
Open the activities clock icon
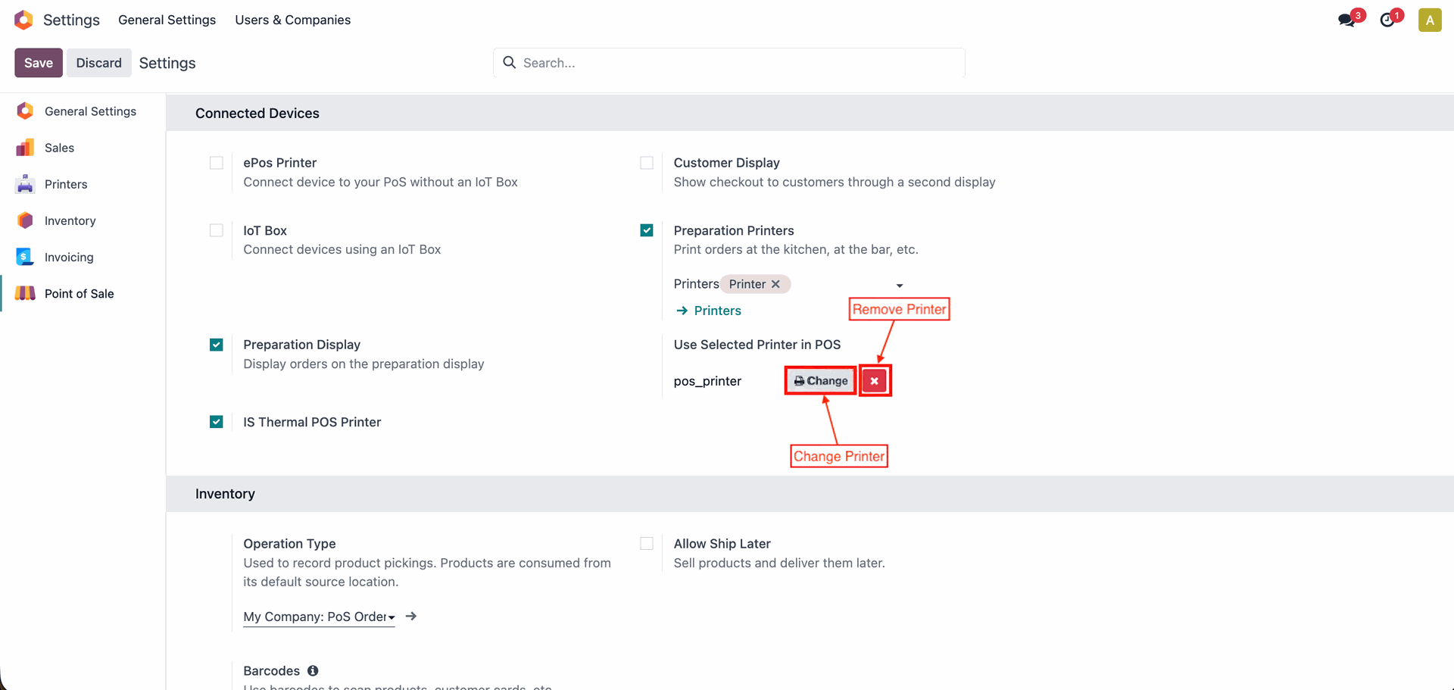pos(1387,20)
